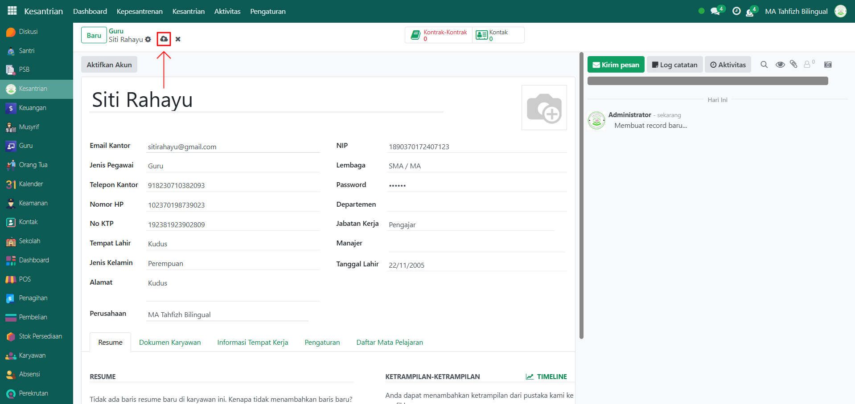Click the cloud save record icon
Image resolution: width=855 pixels, height=404 pixels.
(x=164, y=39)
